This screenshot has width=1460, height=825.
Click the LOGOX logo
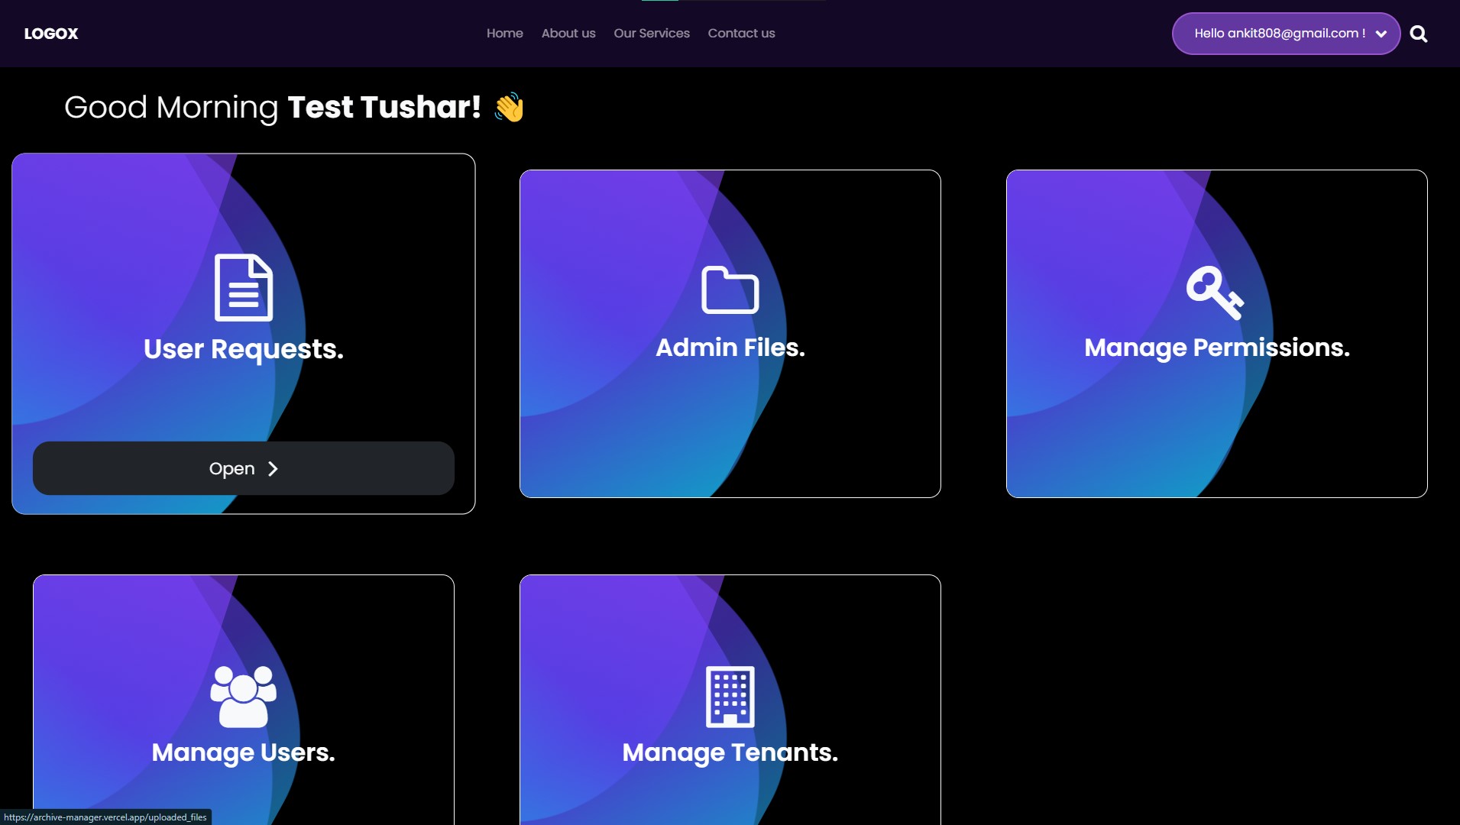(51, 34)
